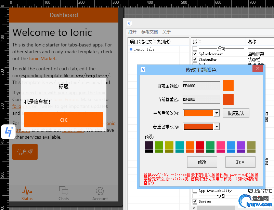
Task: Switch to the Chats tab
Action: pyautogui.click(x=63, y=193)
